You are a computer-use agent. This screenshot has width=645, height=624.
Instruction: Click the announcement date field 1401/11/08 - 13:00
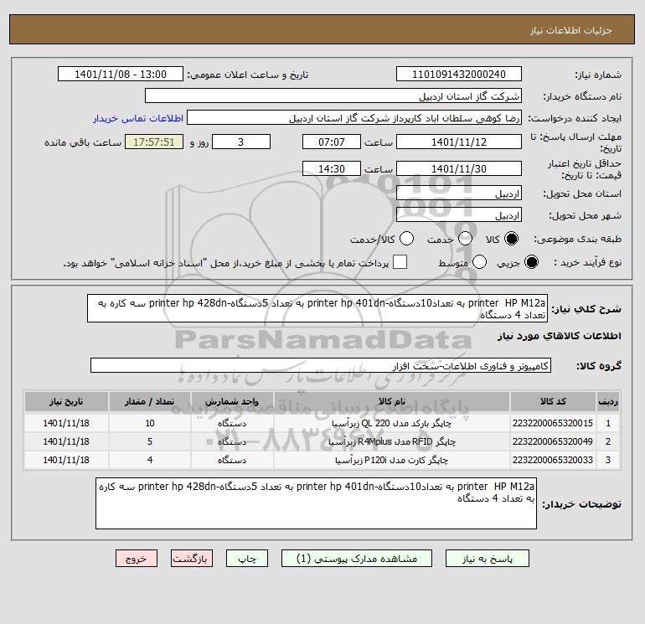click(x=121, y=74)
